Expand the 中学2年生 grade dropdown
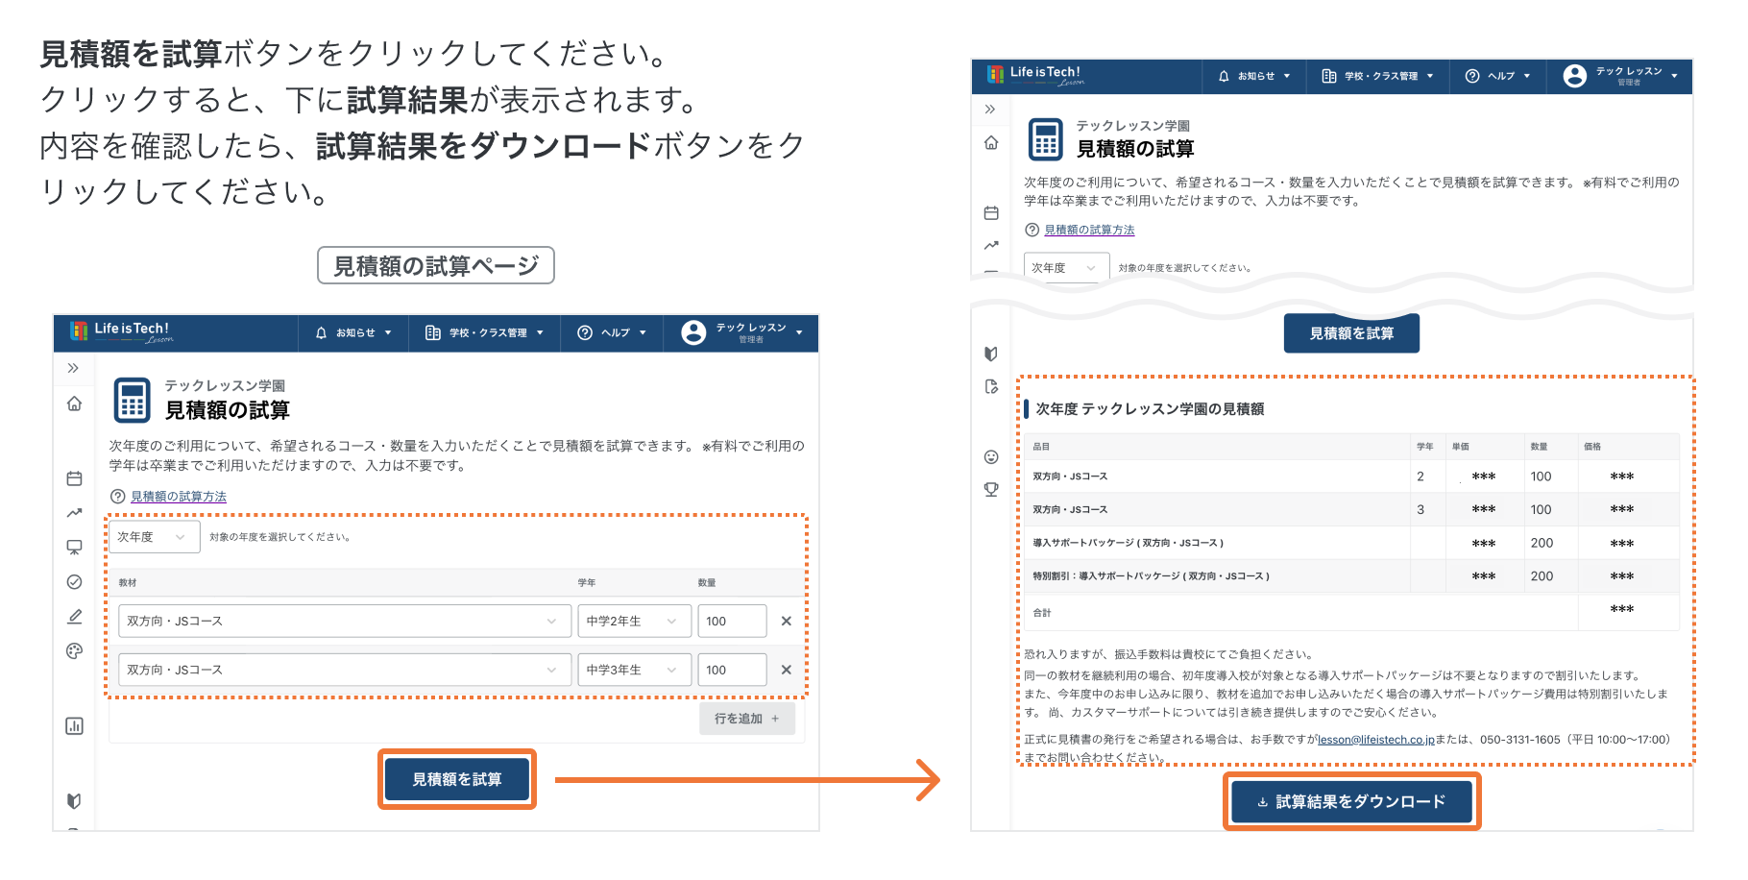 tap(633, 622)
